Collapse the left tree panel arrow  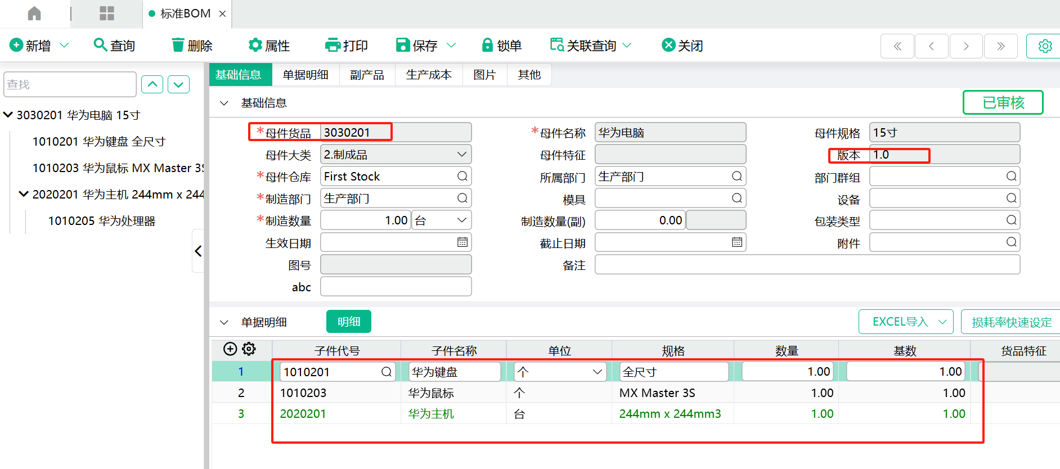coord(198,251)
